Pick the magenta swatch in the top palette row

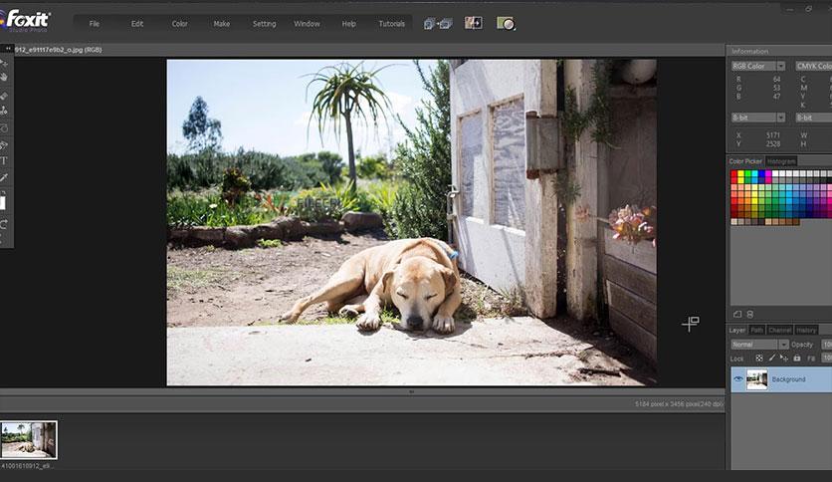(768, 174)
